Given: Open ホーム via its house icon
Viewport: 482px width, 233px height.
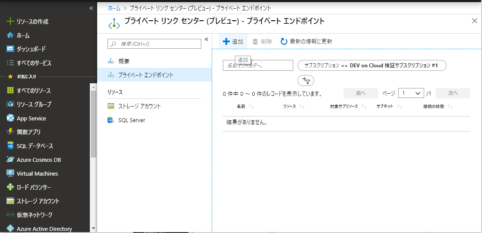Looking at the screenshot, I should click(x=10, y=35).
